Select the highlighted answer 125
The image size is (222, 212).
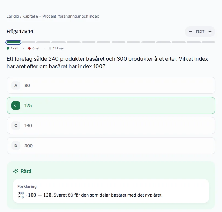pyautogui.click(x=111, y=105)
